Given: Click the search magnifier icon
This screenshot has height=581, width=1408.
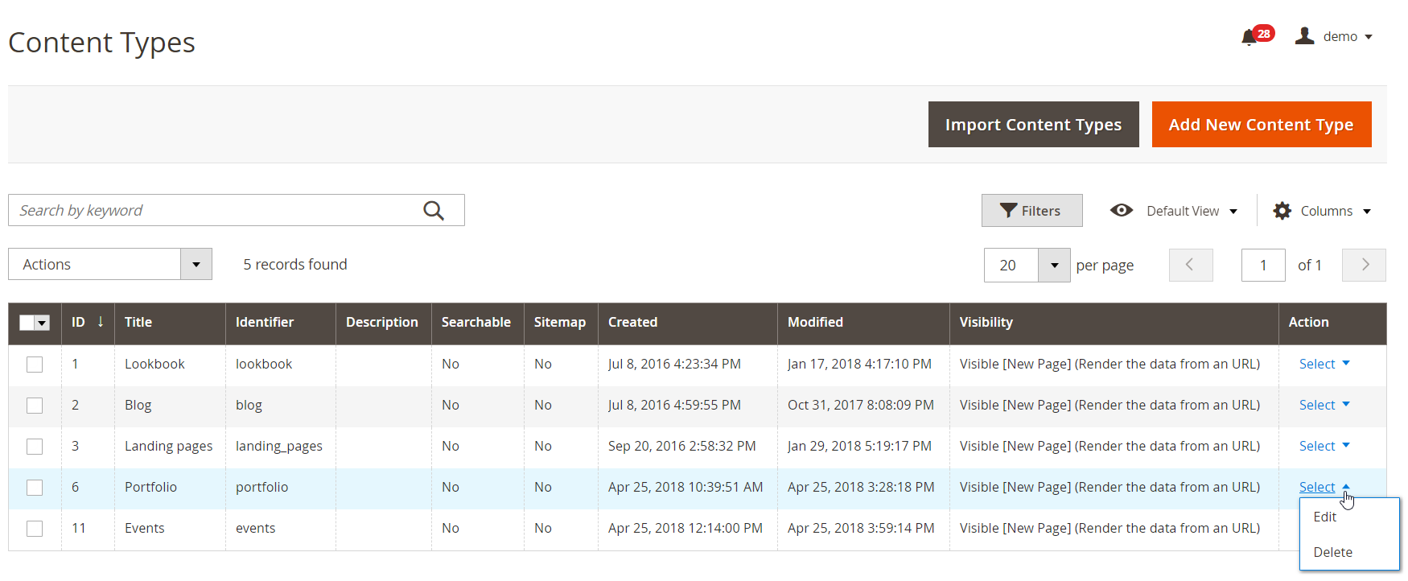Looking at the screenshot, I should tap(434, 210).
